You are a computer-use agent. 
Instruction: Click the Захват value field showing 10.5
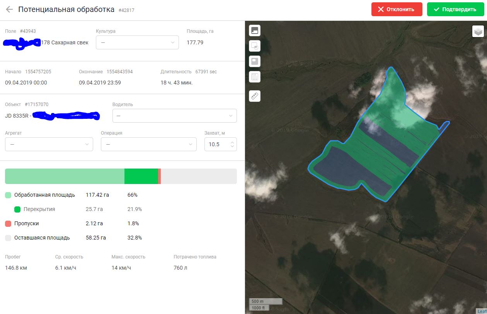click(216, 144)
